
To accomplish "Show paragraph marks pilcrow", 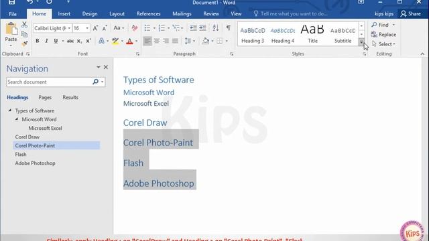I will 228,28.
